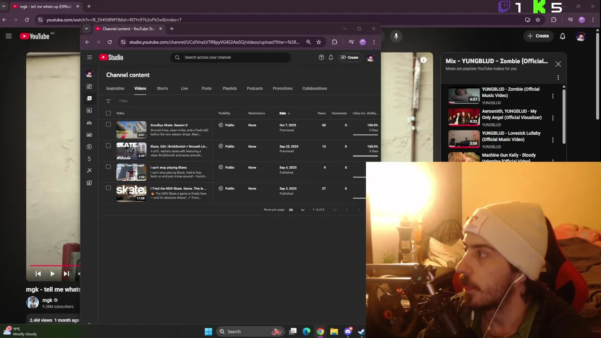Viewport: 601px width, 338px height.
Task: Click the Filter input field
Action: click(123, 101)
